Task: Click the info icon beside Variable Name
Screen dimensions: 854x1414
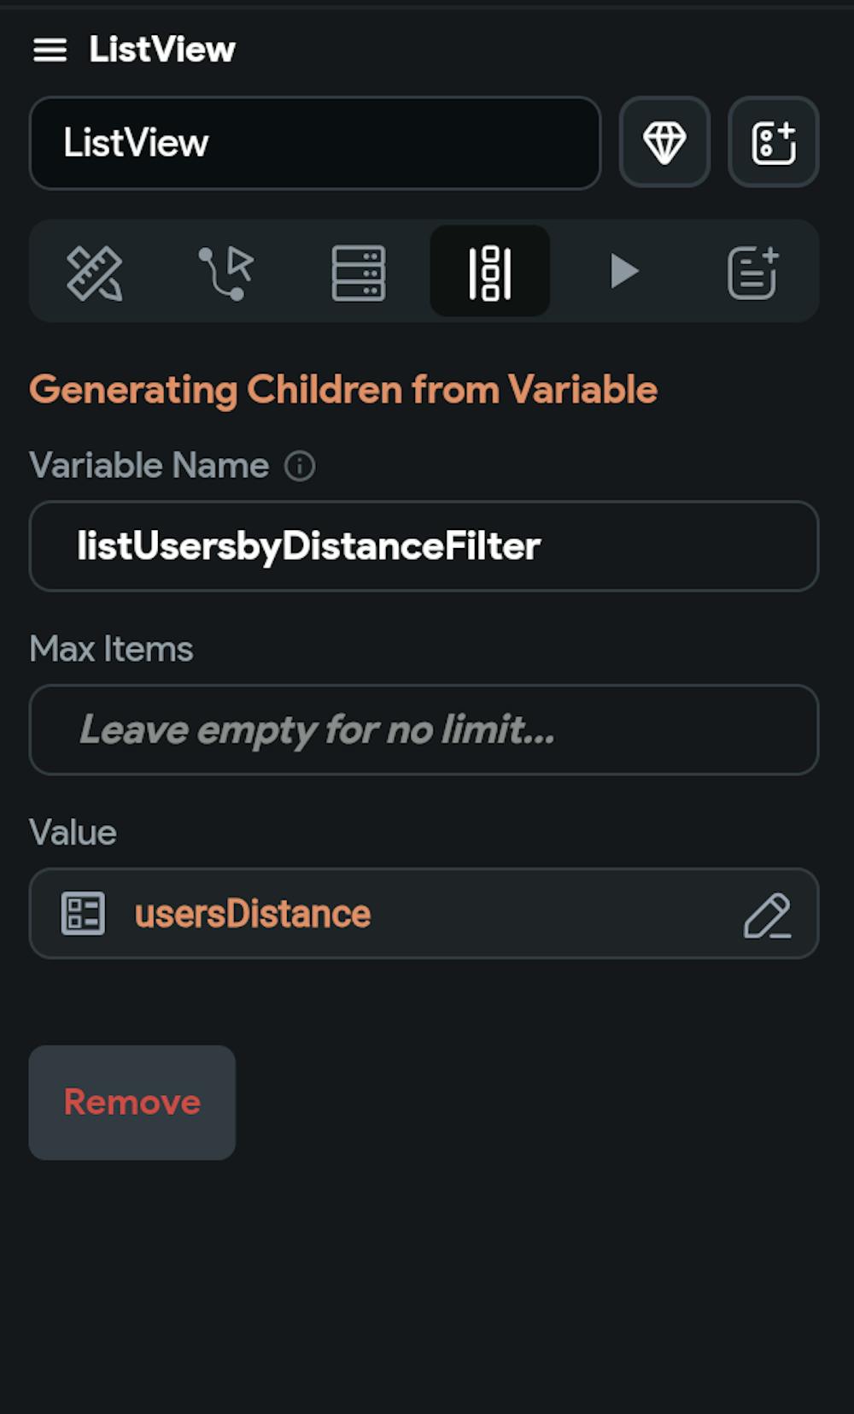Action: (x=300, y=467)
